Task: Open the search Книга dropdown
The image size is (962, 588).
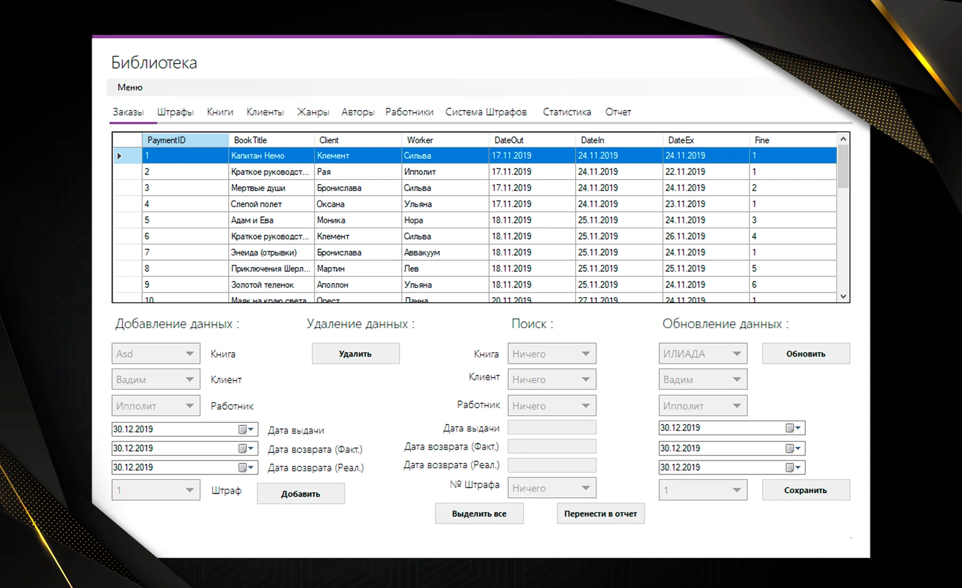Action: tap(552, 354)
